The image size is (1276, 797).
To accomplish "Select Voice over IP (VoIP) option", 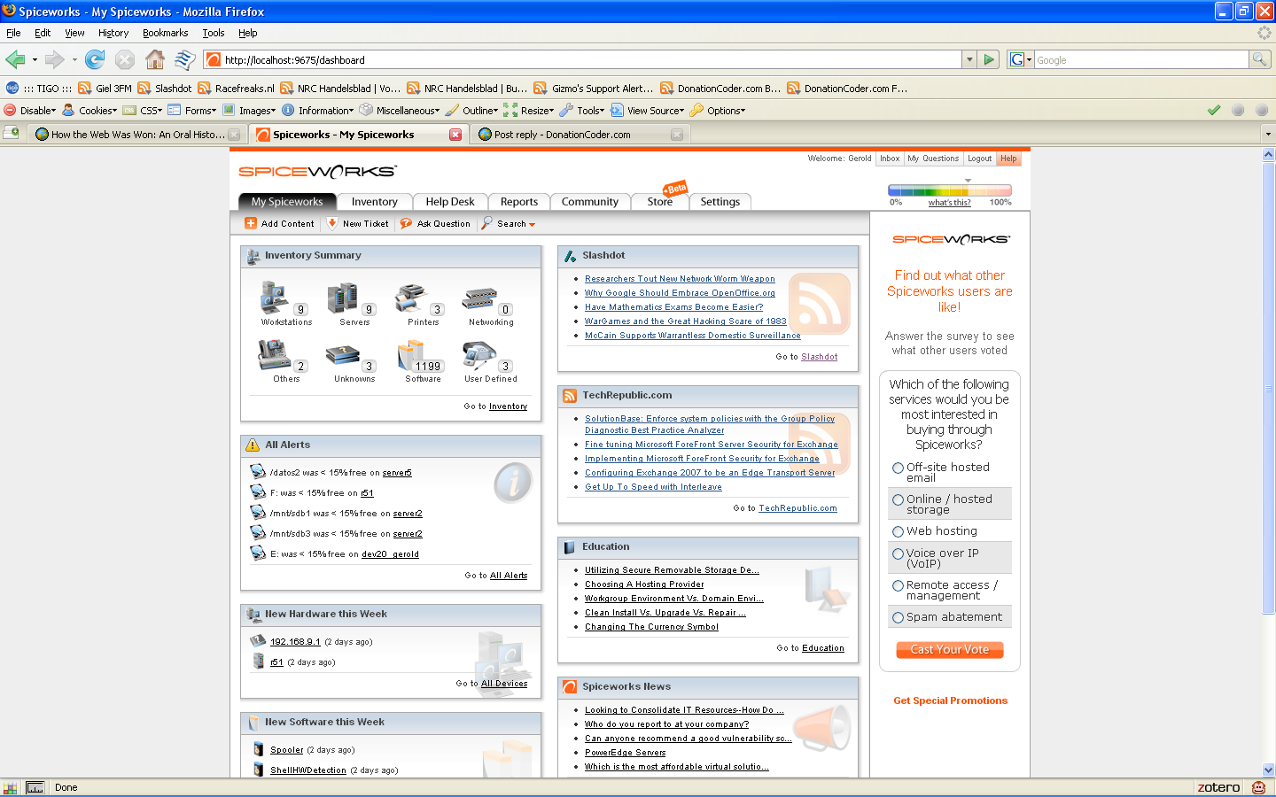I will [899, 553].
